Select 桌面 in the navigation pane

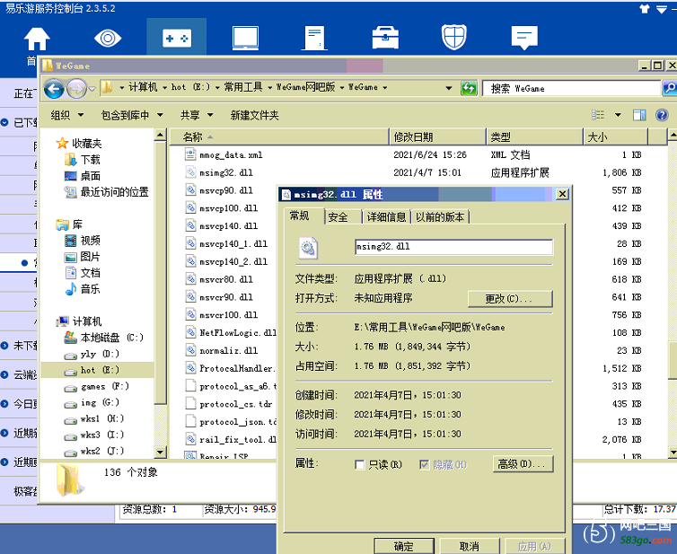[82, 176]
